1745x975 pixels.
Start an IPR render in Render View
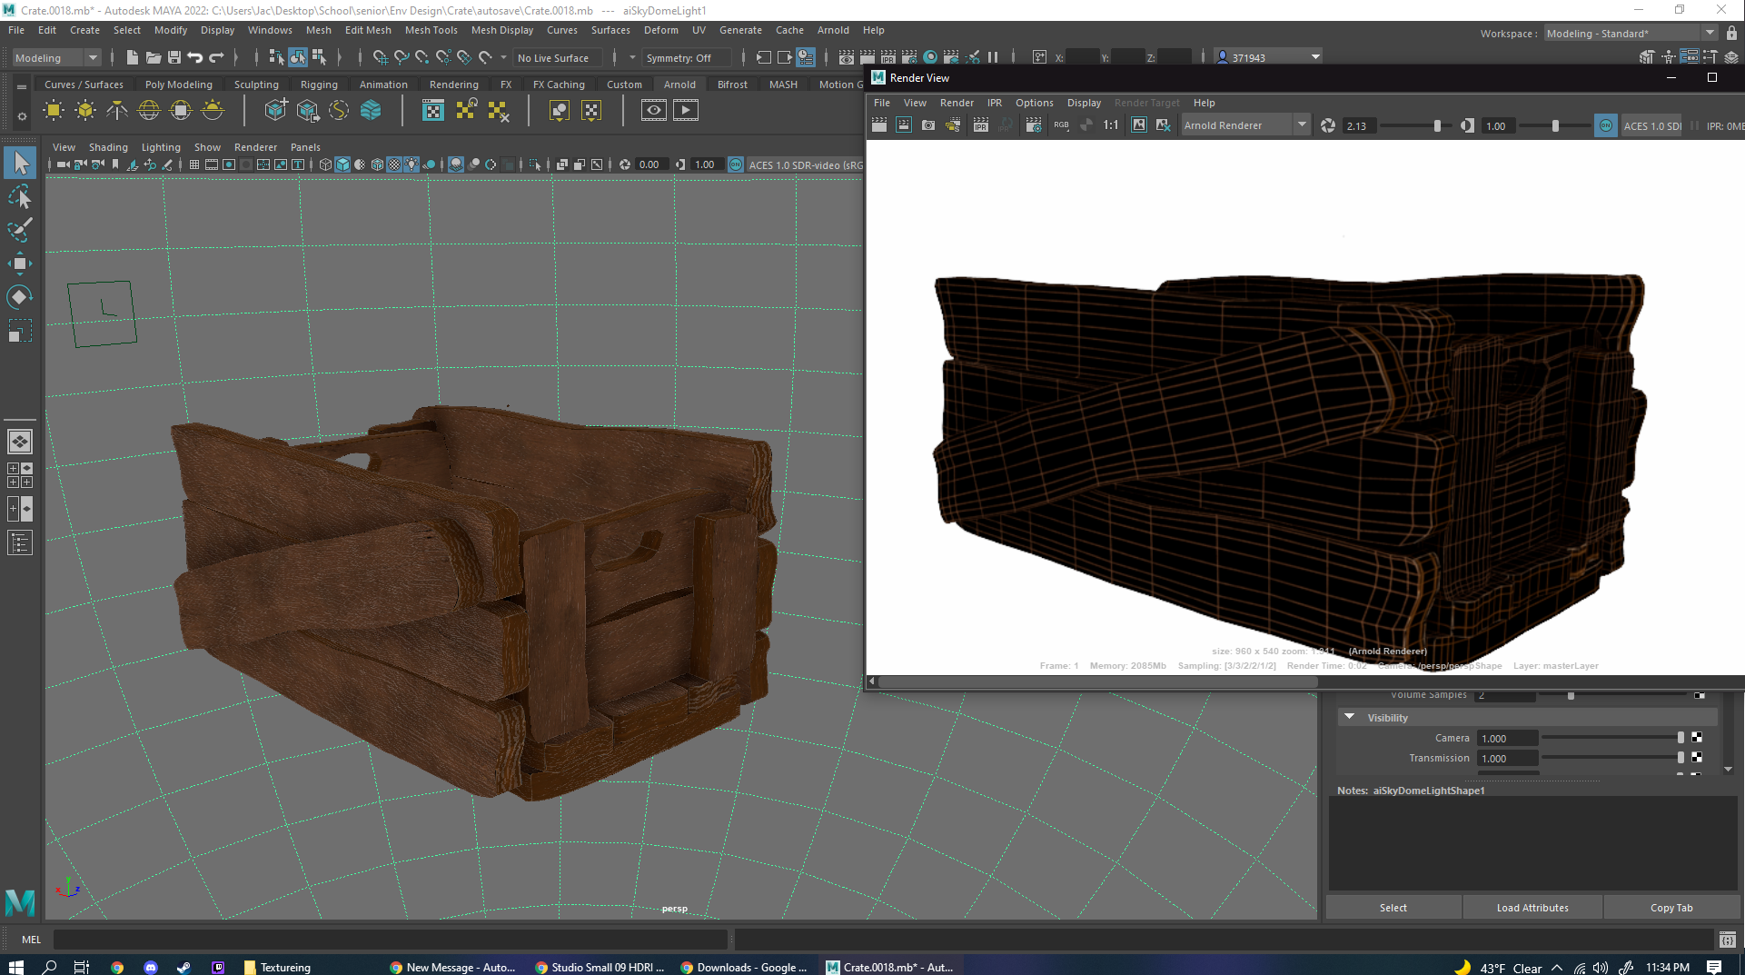point(980,124)
